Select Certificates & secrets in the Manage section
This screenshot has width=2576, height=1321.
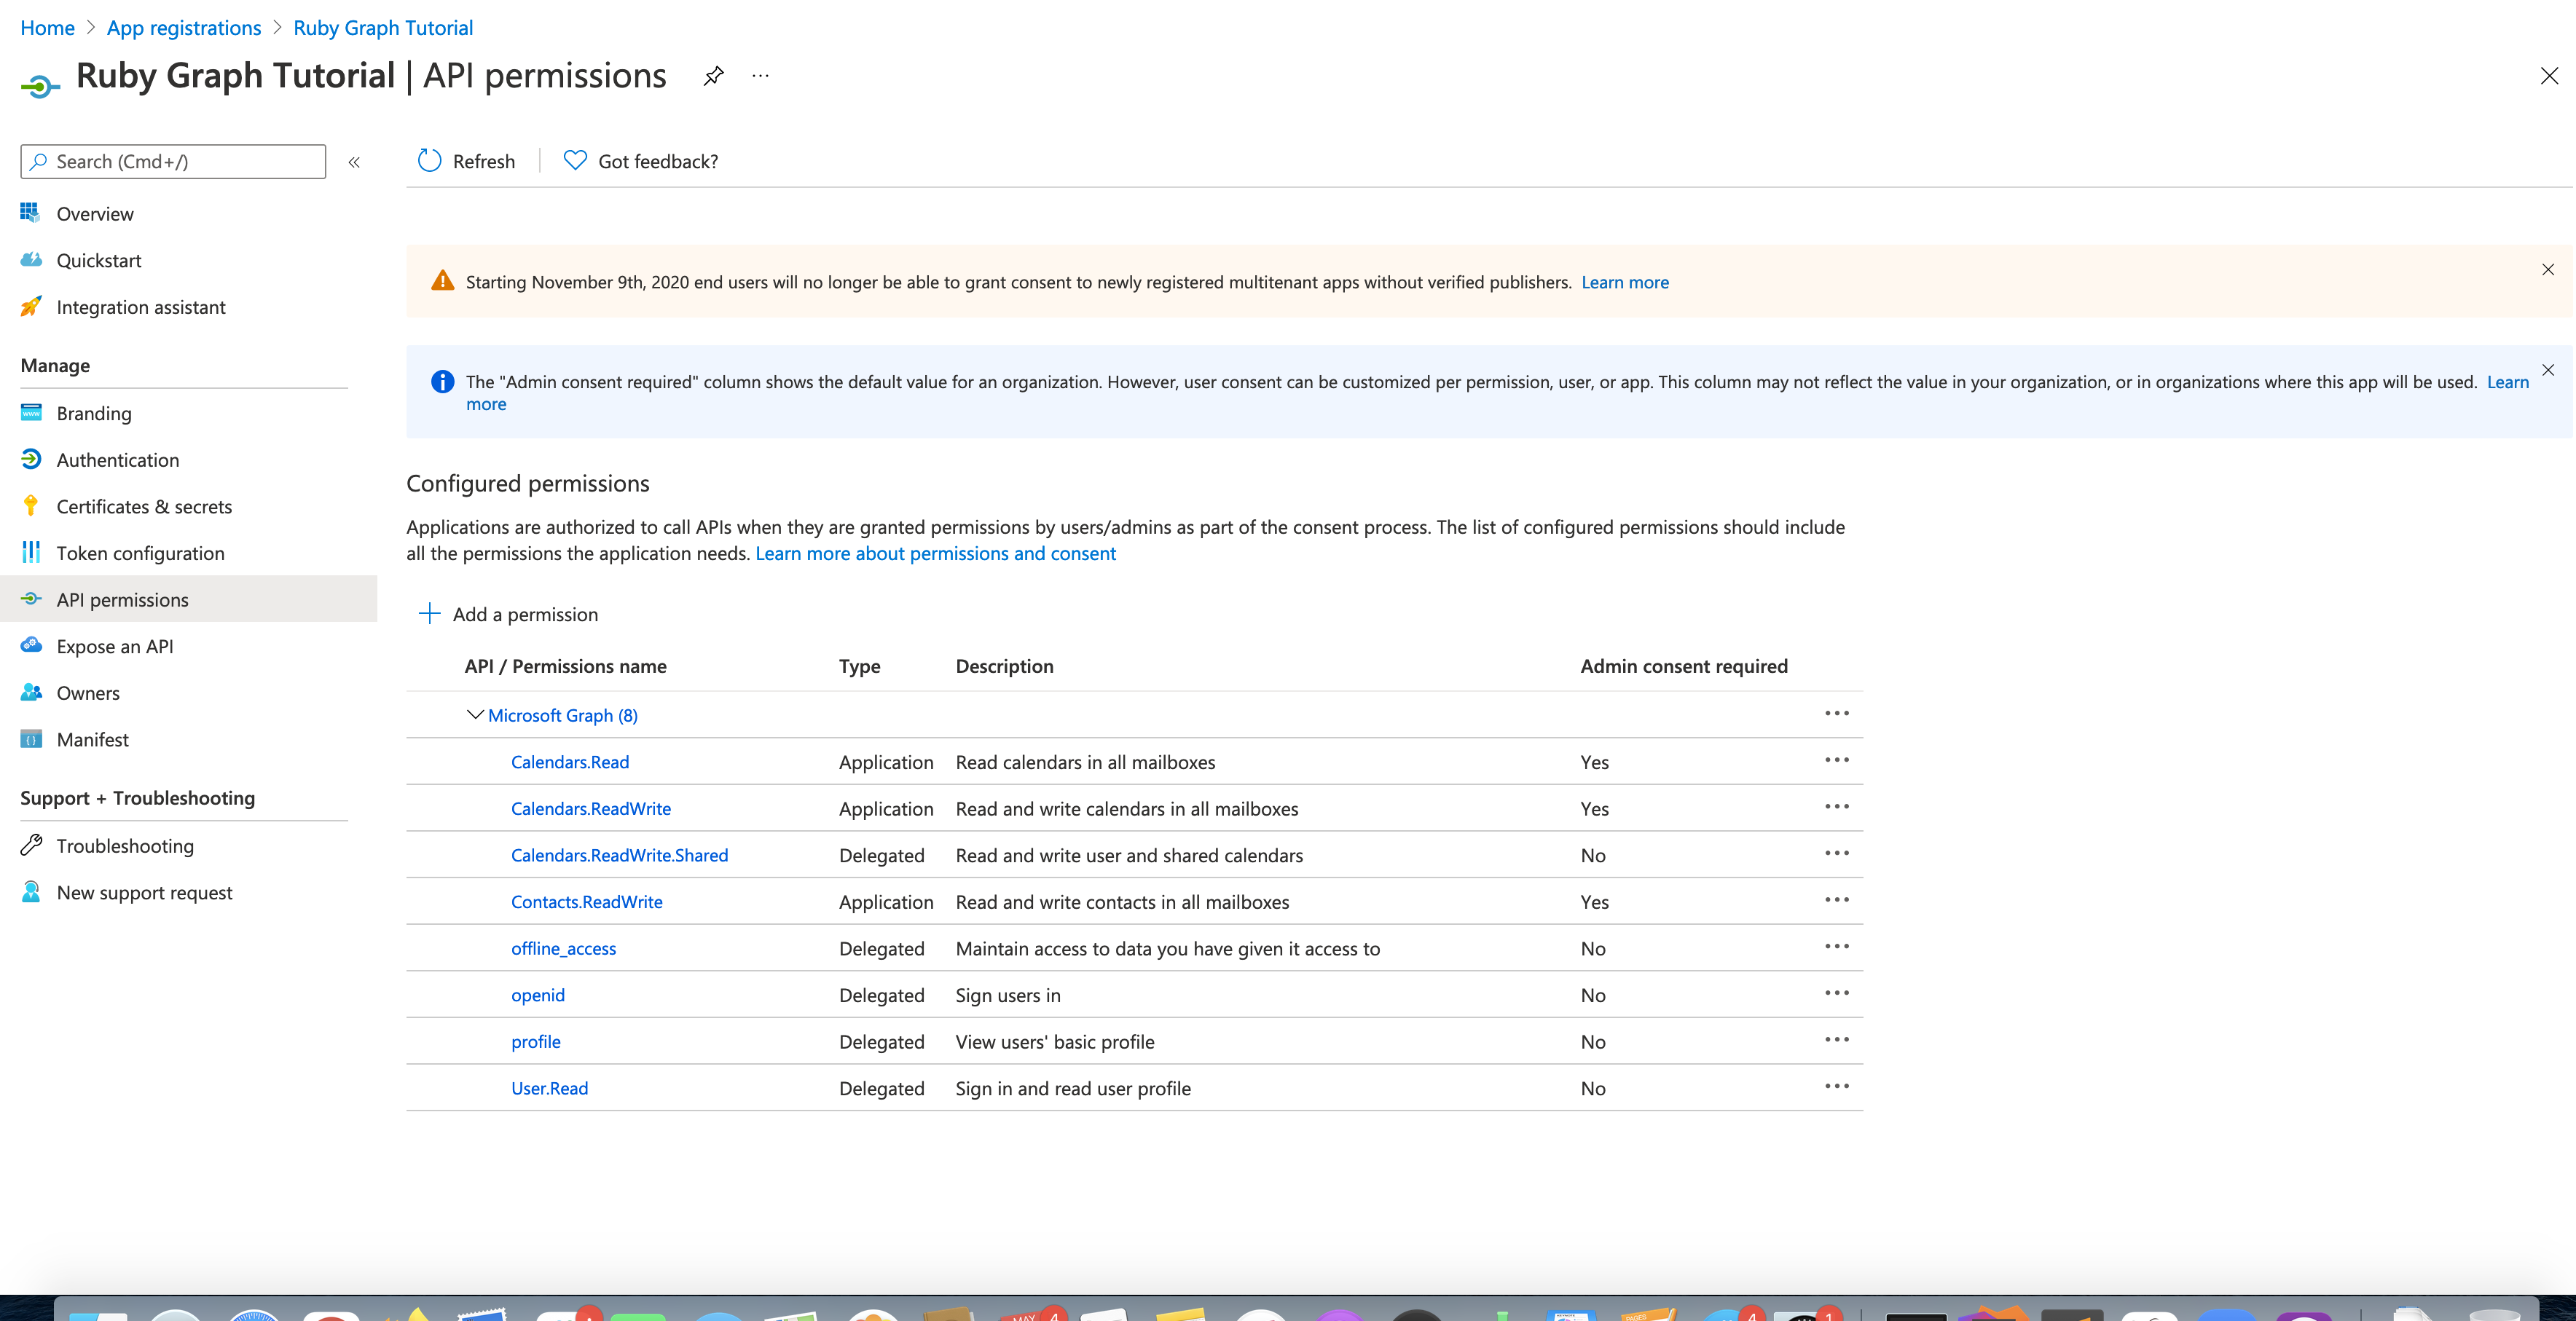coord(144,505)
